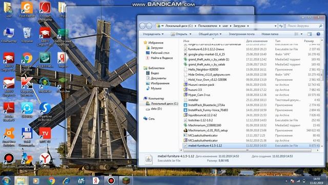Open the Музыка library
Viewport: 328px width, 185px height.
click(154, 88)
